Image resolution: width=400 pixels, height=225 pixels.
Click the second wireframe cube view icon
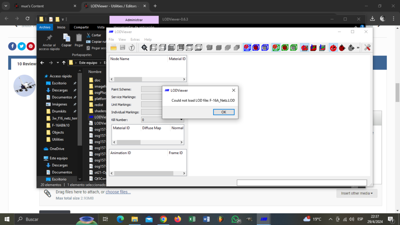(x=162, y=48)
